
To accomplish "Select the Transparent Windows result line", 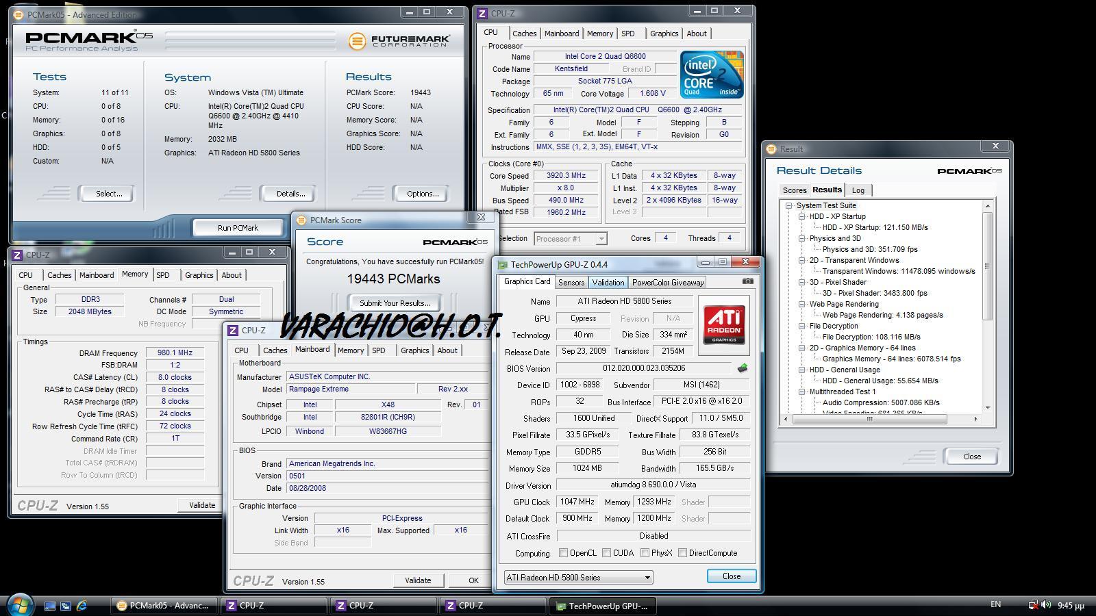I will pos(899,271).
